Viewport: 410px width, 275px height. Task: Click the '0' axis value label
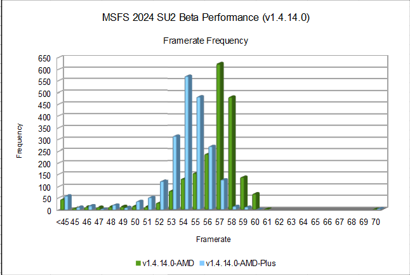point(49,210)
